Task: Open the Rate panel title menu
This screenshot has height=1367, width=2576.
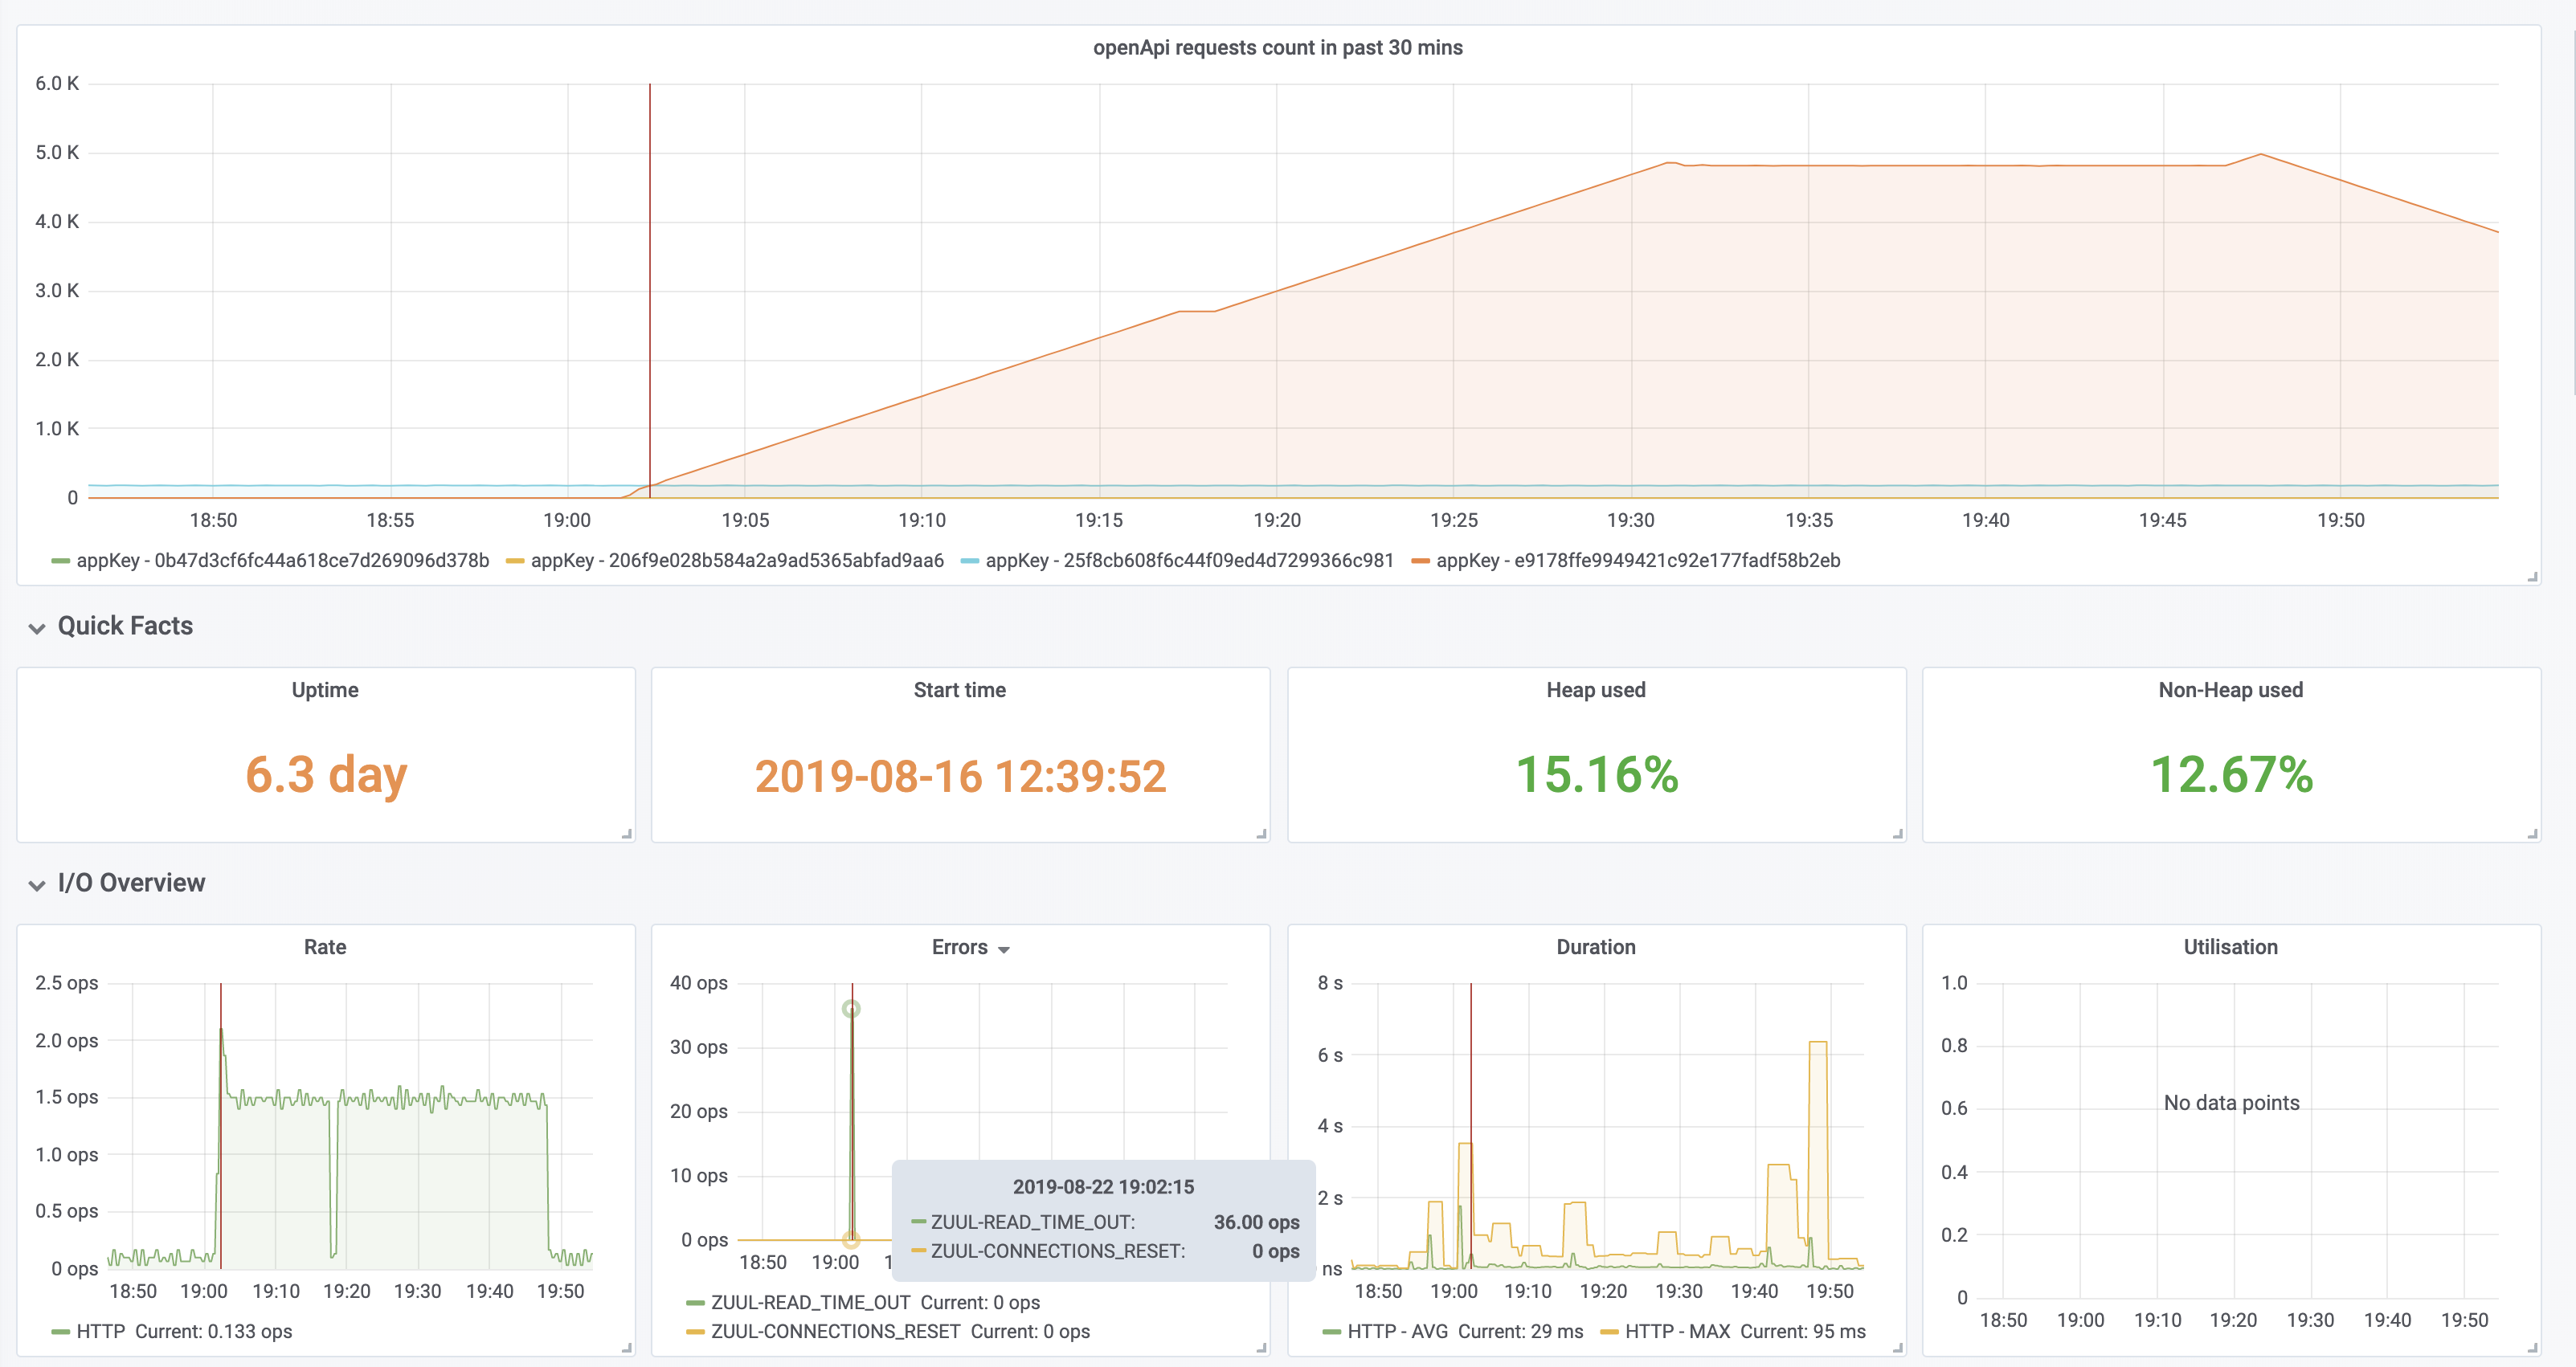Action: coord(325,946)
